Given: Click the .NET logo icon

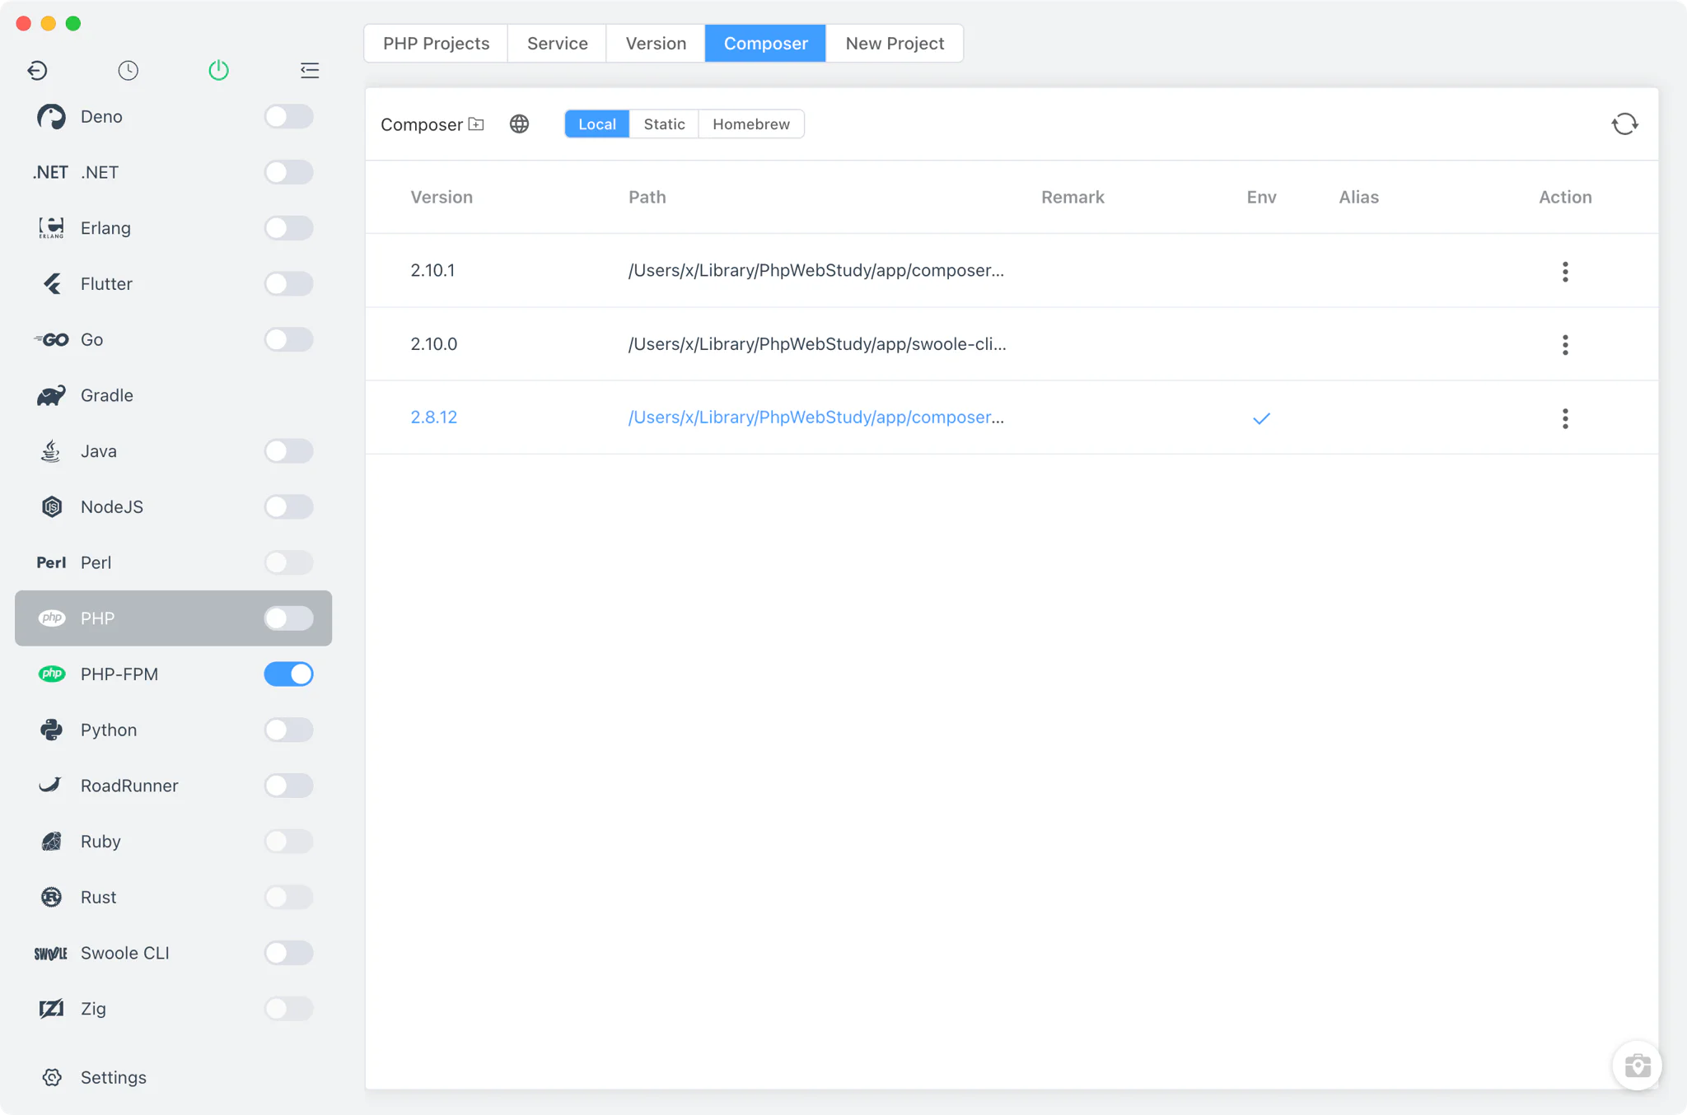Looking at the screenshot, I should tap(50, 172).
